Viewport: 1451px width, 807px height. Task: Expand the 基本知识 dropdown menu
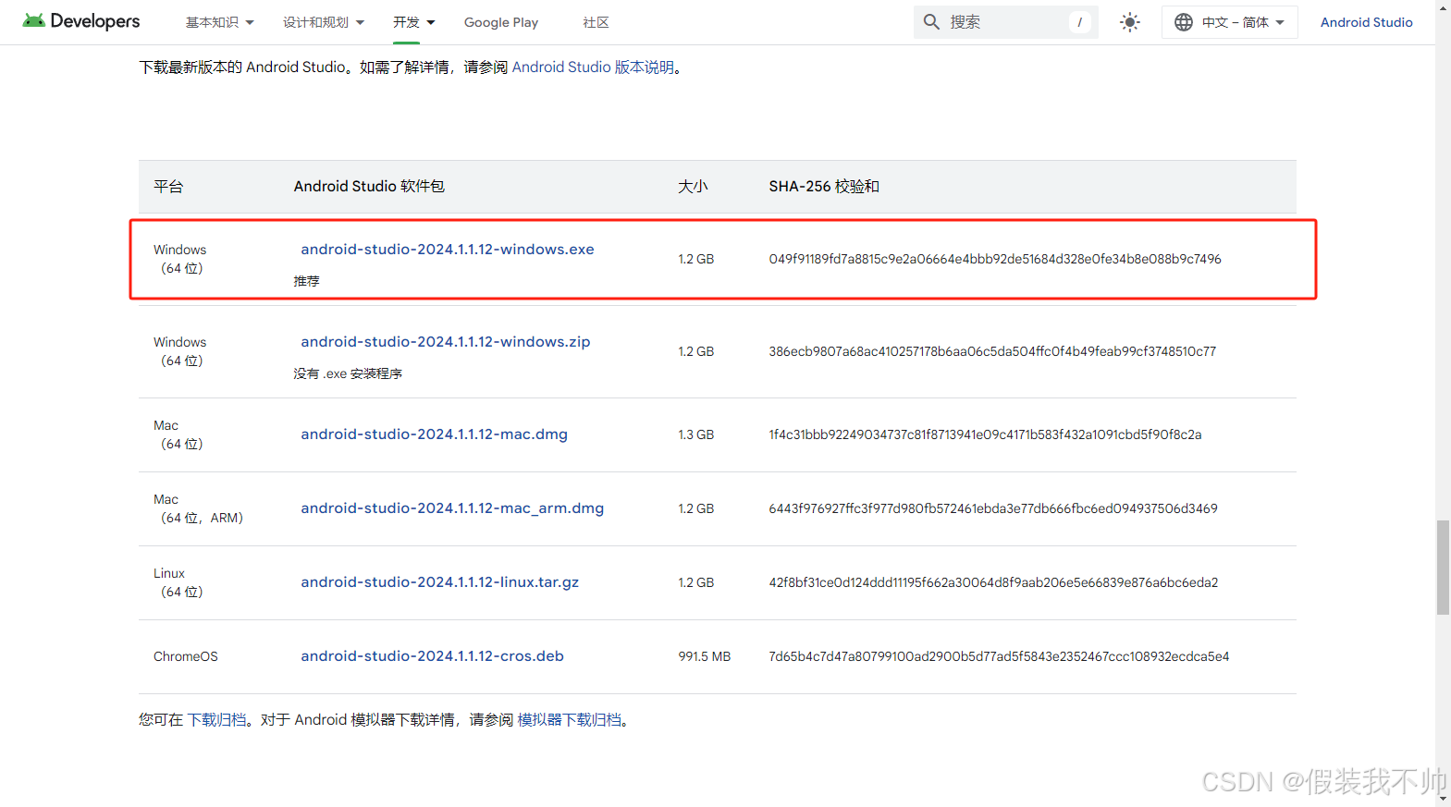tap(219, 22)
